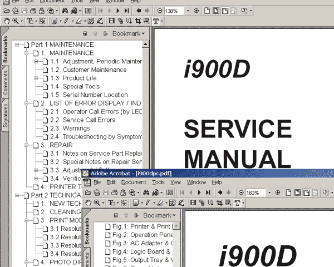
Task: Select the Hand tool in the back window
Action: pyautogui.click(x=7, y=21)
